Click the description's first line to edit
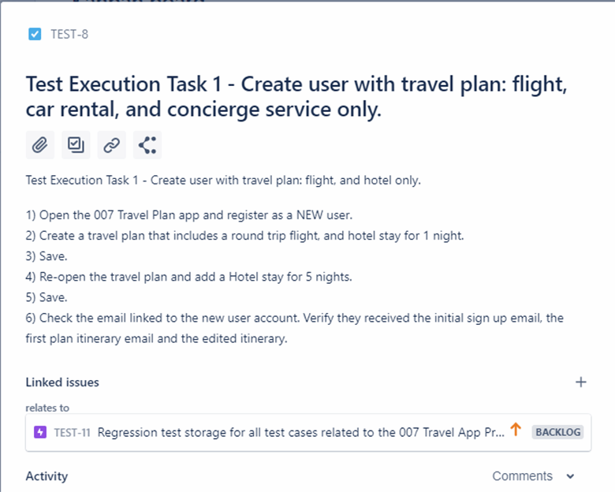 click(x=223, y=180)
